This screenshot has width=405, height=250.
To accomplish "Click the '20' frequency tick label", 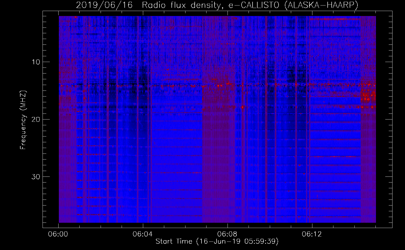I will pos(36,119).
